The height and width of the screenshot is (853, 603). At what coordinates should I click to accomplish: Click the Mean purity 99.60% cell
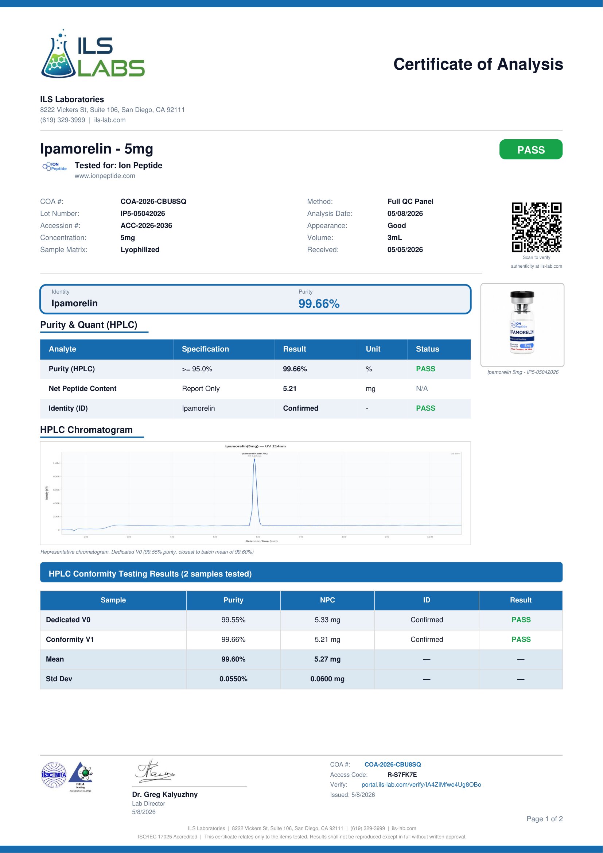coord(233,659)
